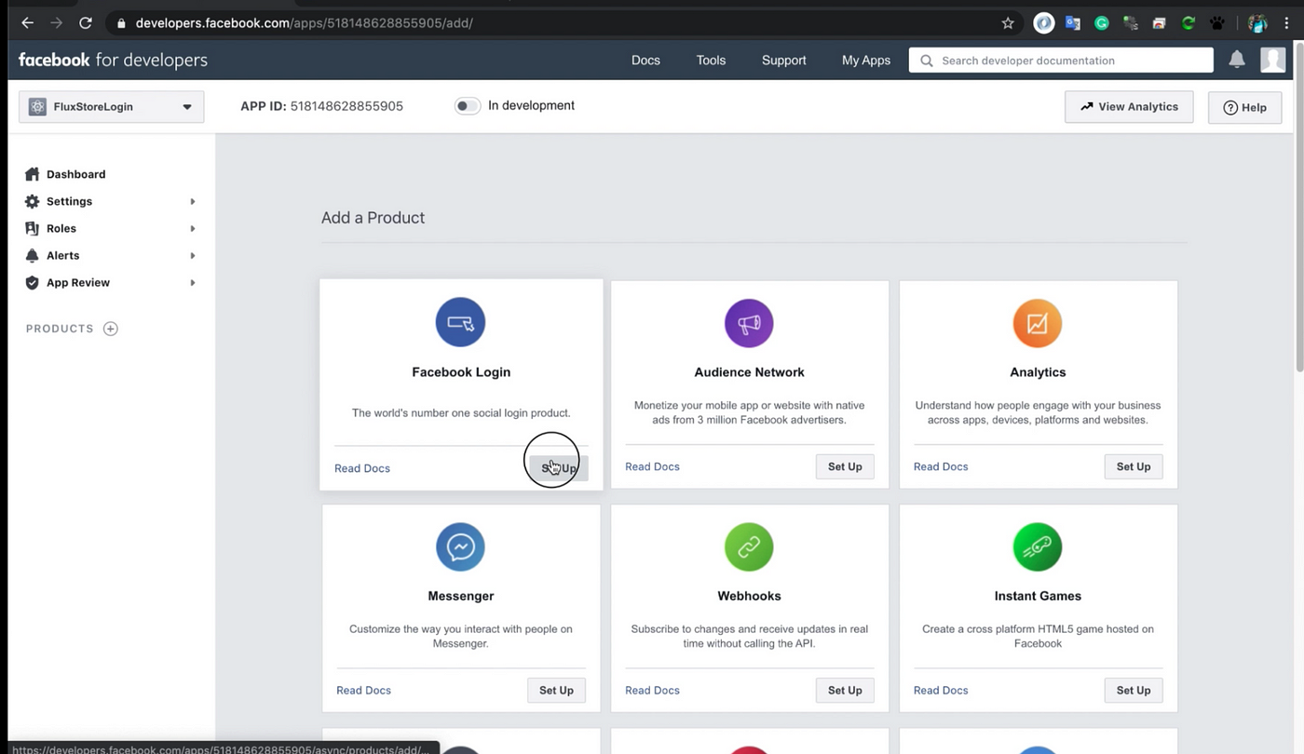The width and height of the screenshot is (1304, 754).
Task: Set up the Analytics product
Action: (x=1134, y=466)
